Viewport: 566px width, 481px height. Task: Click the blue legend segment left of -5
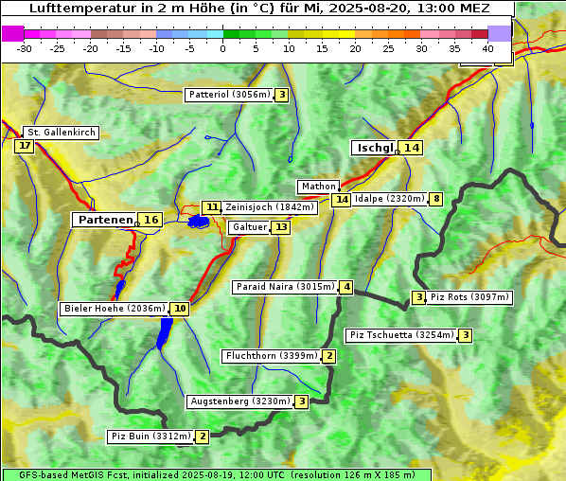tap(180, 34)
